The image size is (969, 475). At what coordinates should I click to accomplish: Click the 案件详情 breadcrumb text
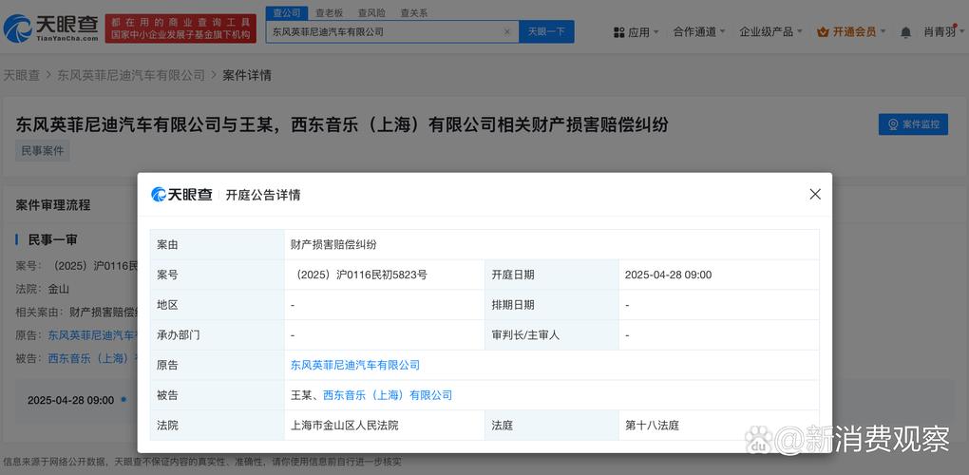click(x=247, y=75)
